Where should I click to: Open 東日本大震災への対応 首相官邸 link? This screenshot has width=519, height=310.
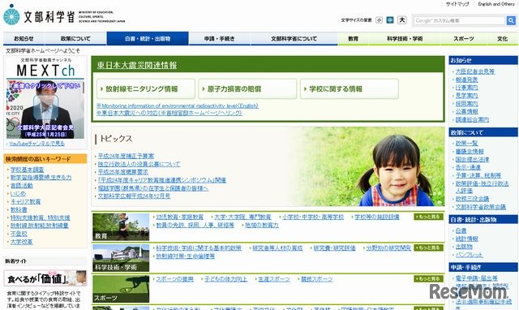pyautogui.click(x=169, y=113)
